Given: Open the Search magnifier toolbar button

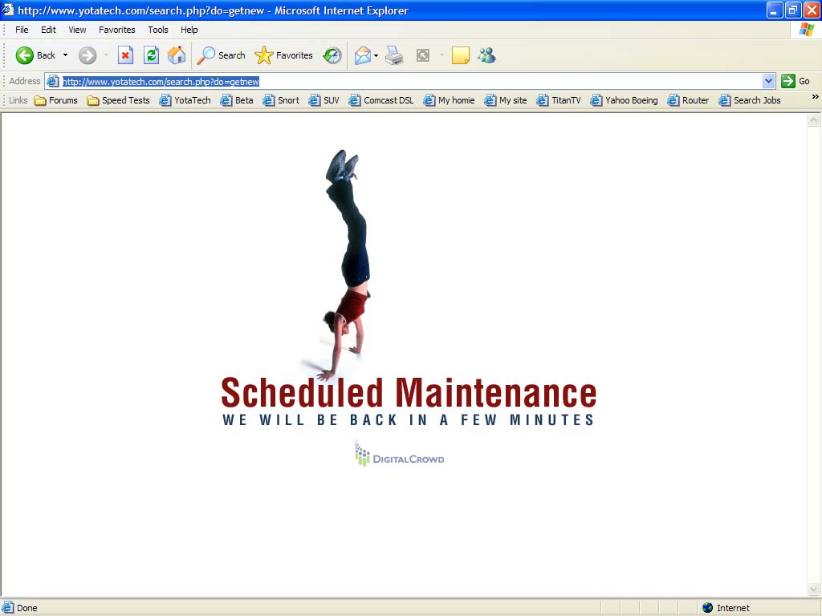Looking at the screenshot, I should (221, 55).
